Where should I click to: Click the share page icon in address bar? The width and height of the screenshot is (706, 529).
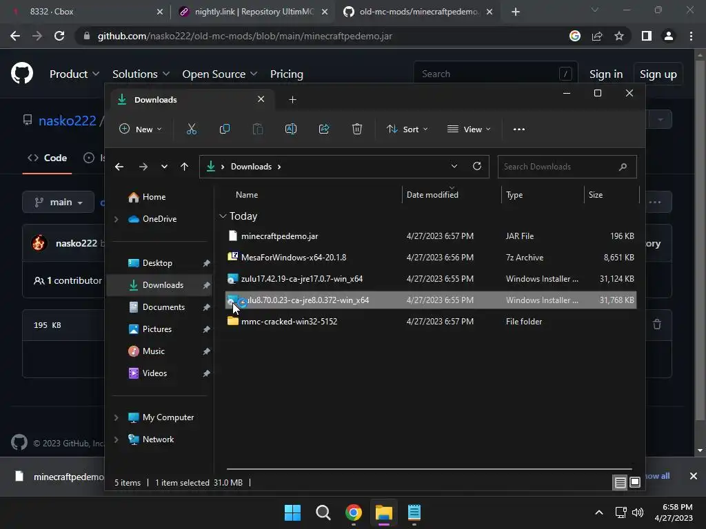coord(597,36)
